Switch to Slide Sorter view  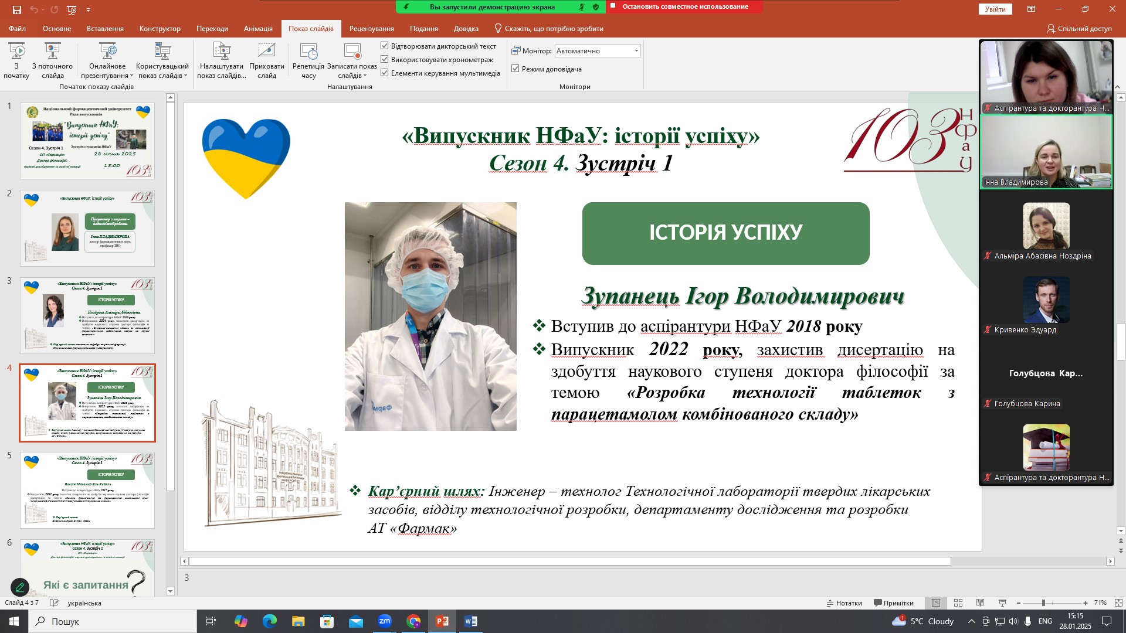(958, 603)
